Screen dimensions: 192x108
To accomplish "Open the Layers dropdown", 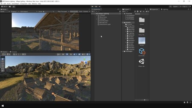I will pos(177,7).
